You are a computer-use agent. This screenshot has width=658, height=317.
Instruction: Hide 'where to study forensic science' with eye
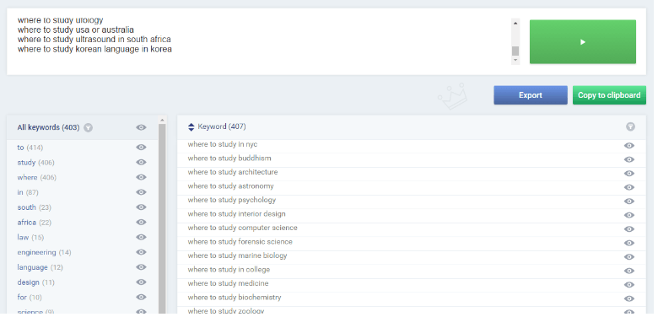click(629, 243)
